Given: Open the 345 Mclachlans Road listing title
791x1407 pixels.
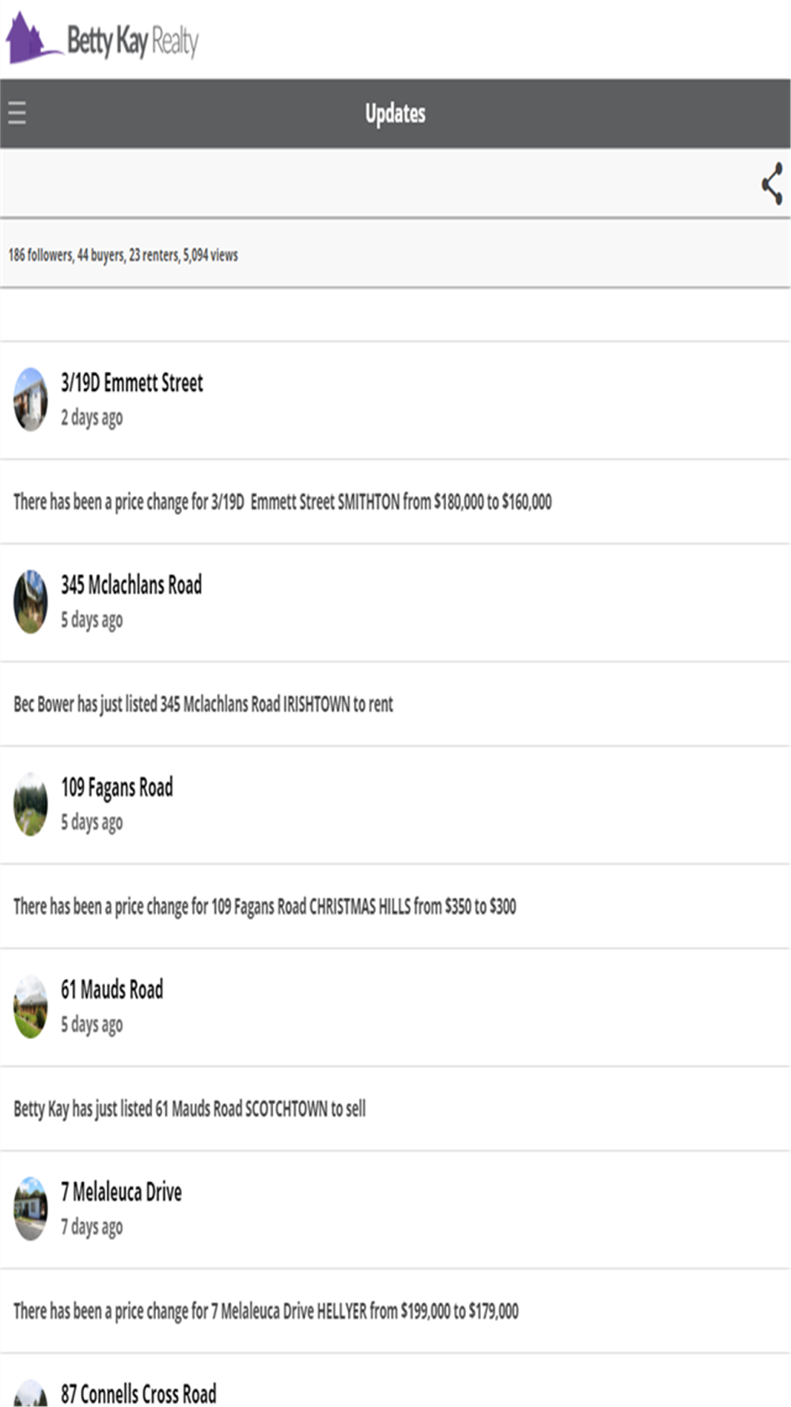Looking at the screenshot, I should coord(131,586).
